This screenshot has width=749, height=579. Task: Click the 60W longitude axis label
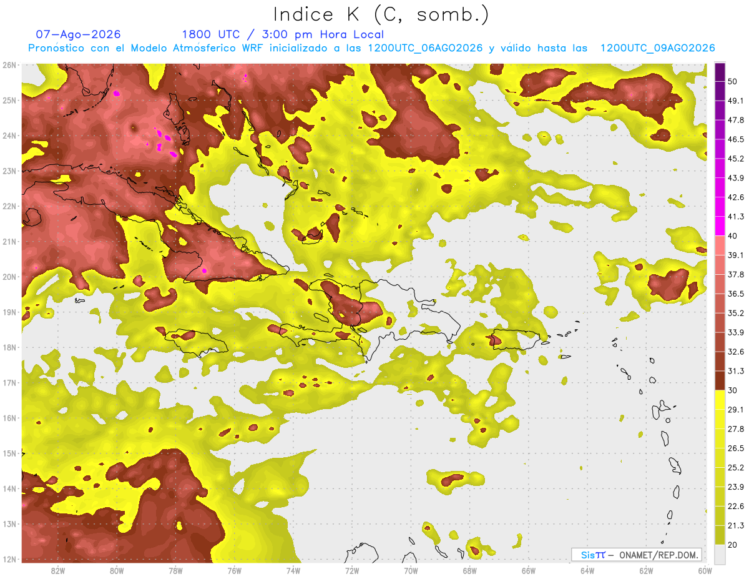pyautogui.click(x=705, y=570)
